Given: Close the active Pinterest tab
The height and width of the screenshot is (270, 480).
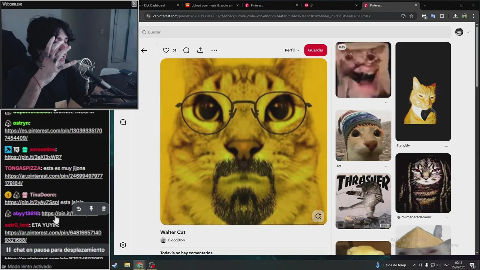Looking at the screenshot, I should 416,5.
